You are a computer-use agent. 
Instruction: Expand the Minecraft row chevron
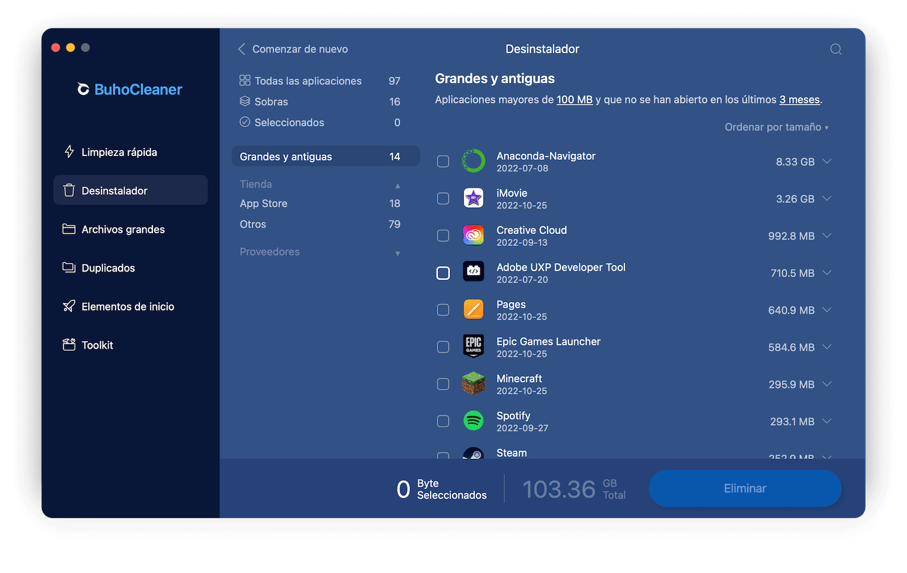pyautogui.click(x=827, y=384)
